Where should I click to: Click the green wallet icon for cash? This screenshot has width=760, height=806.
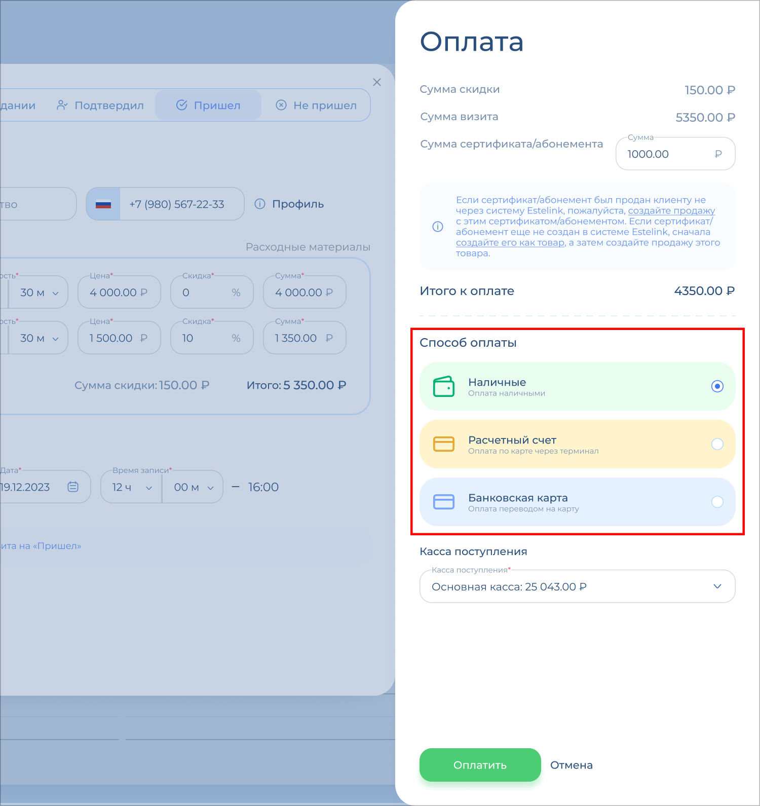(x=444, y=386)
